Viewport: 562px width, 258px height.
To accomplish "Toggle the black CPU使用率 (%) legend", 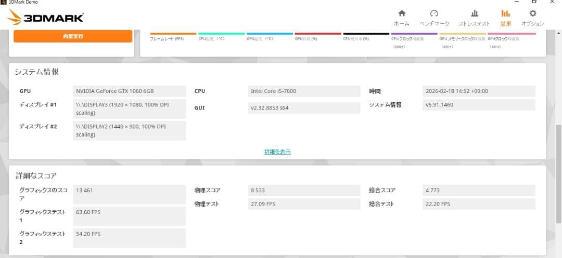I will [x=366, y=36].
